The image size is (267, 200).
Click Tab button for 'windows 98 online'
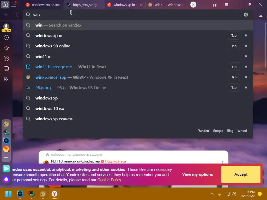point(234,46)
